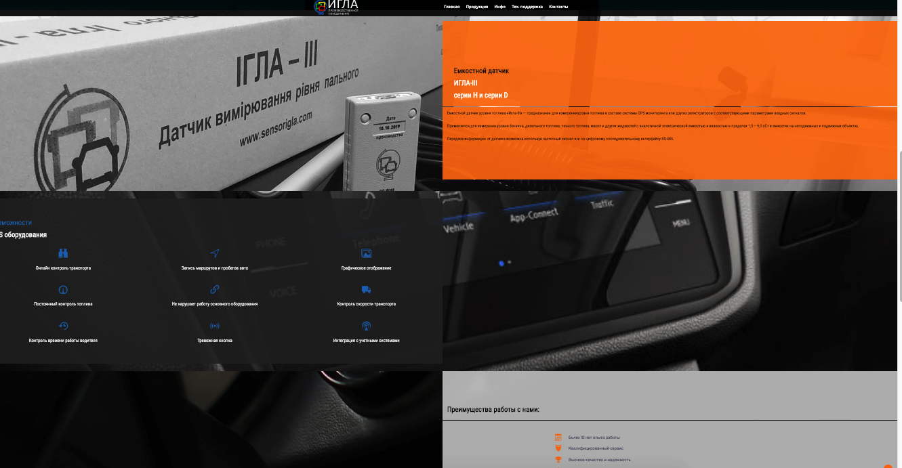The width and height of the screenshot is (902, 468).
Task: Open the Контакты page link
Action: point(558,7)
